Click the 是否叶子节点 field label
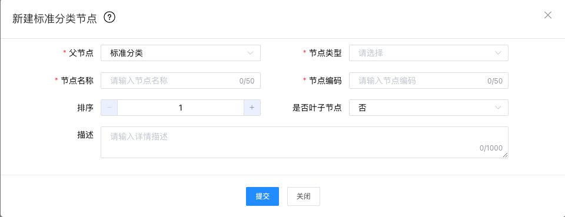The height and width of the screenshot is (217, 565). tap(317, 108)
